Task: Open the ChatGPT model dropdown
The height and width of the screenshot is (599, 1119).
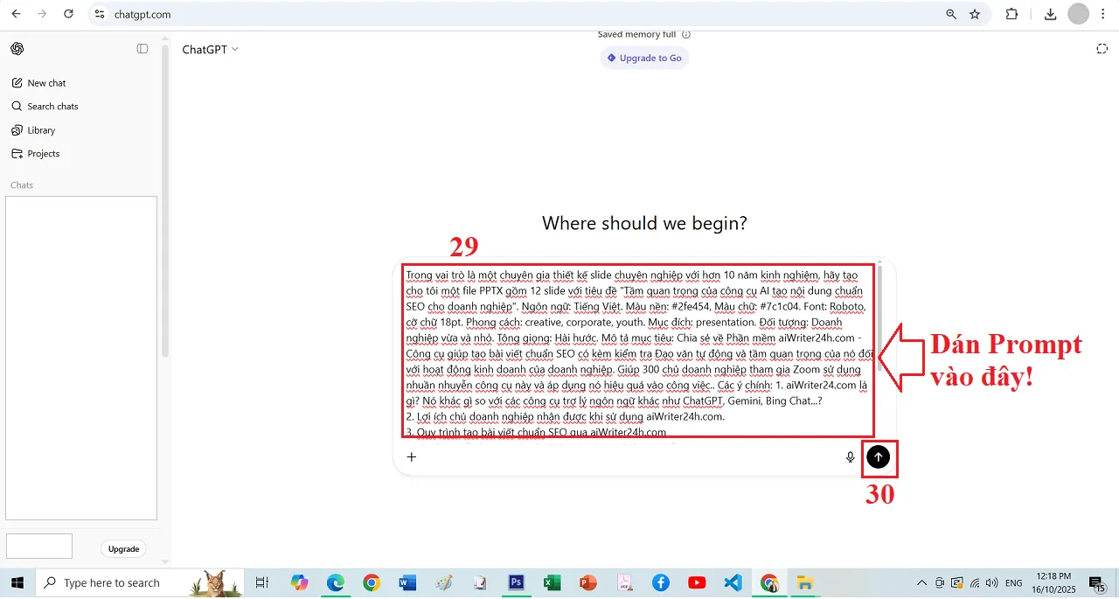Action: coord(210,50)
